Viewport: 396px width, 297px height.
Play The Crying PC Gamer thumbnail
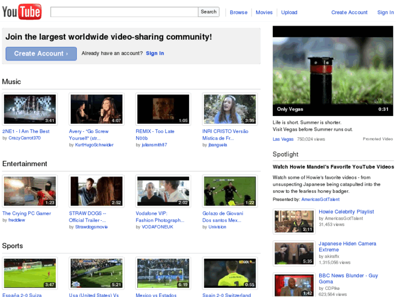(x=29, y=191)
